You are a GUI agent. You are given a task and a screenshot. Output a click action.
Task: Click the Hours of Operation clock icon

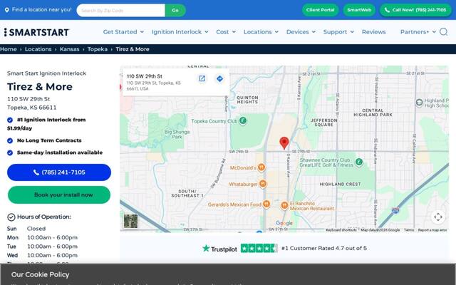click(11, 217)
